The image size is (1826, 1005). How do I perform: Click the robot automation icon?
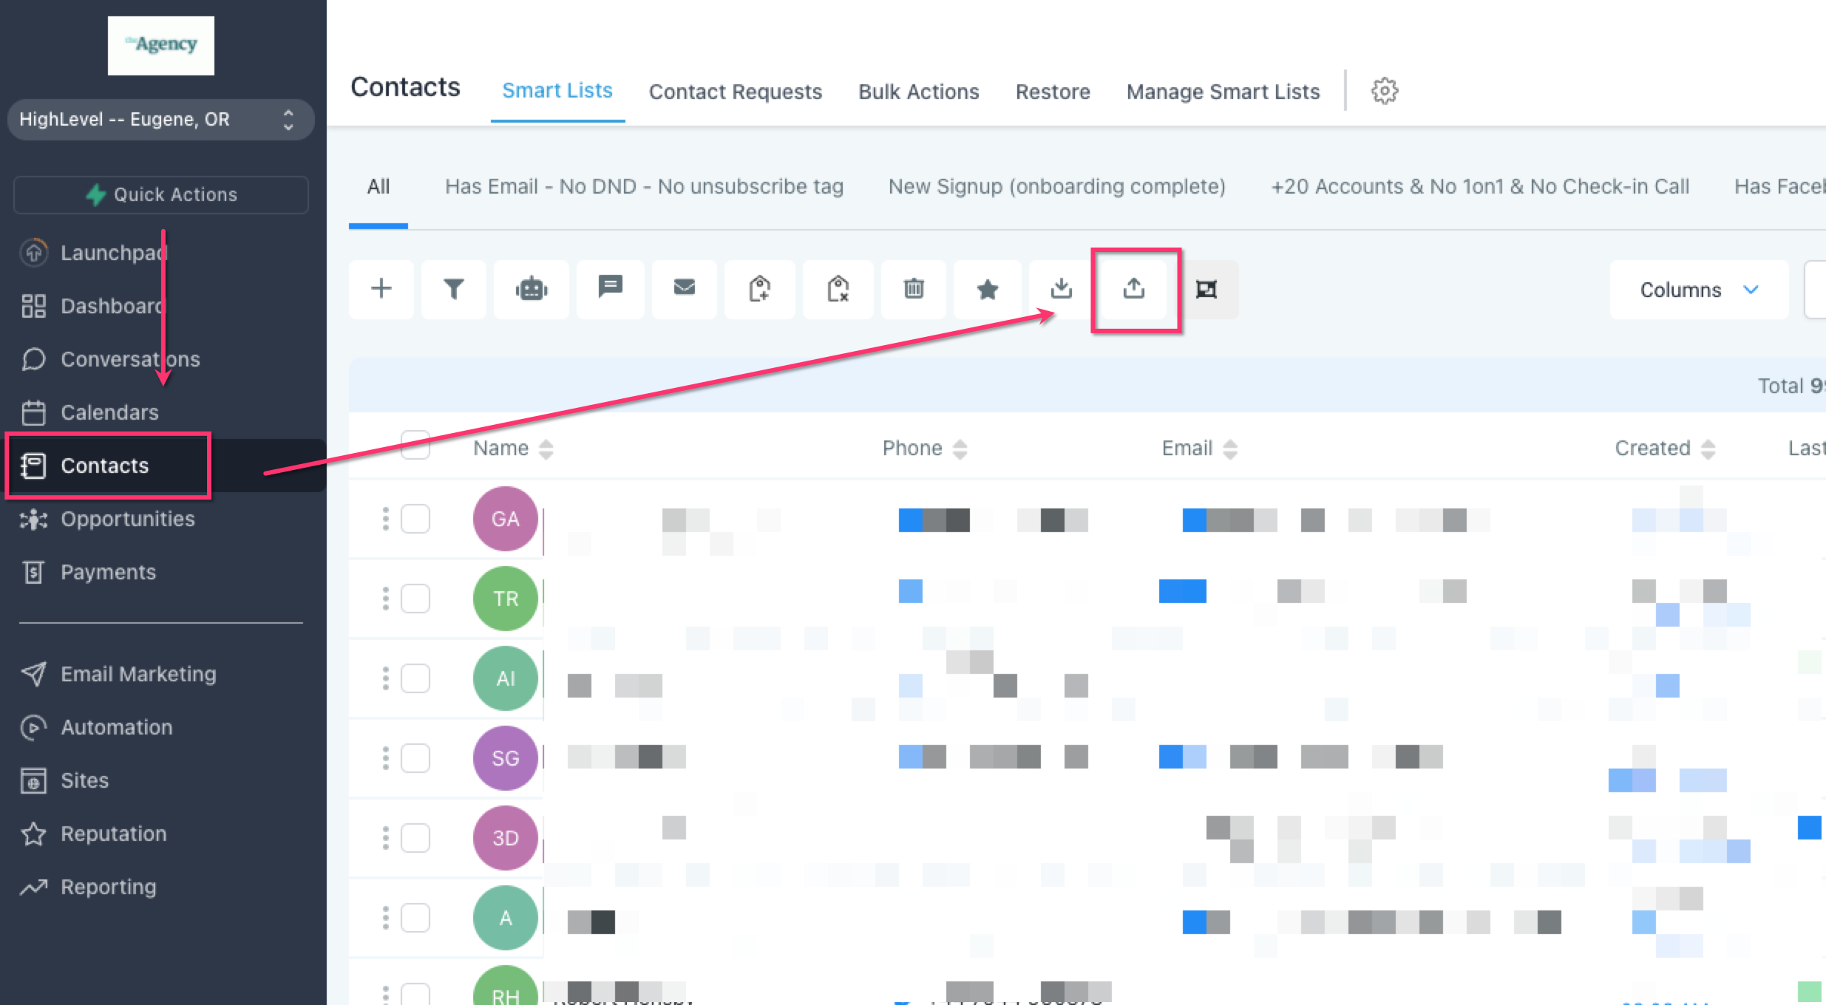(x=532, y=289)
